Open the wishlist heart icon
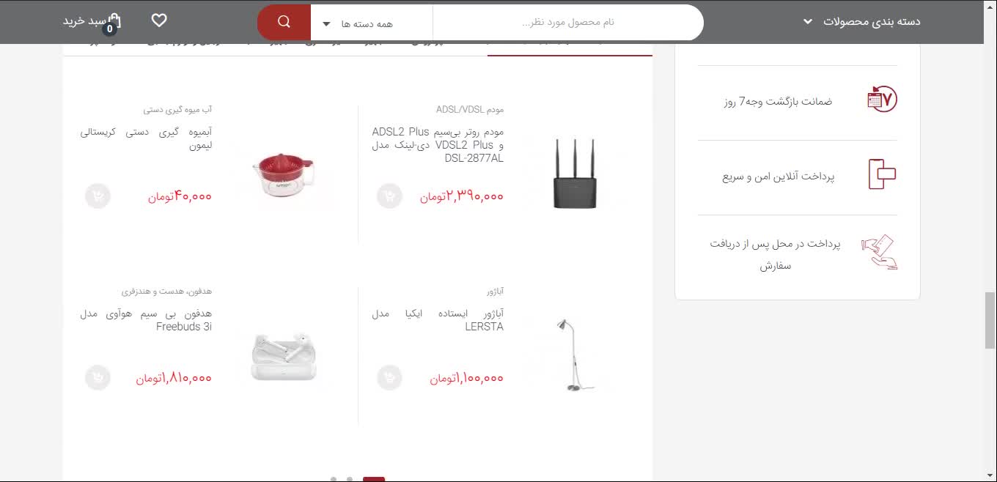The height and width of the screenshot is (482, 997). click(x=159, y=21)
